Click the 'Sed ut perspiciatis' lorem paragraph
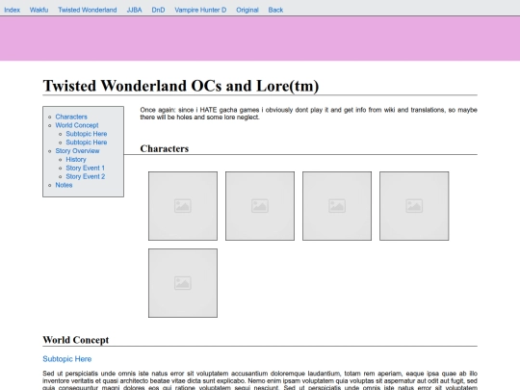This screenshot has height=390, width=520. point(260,380)
